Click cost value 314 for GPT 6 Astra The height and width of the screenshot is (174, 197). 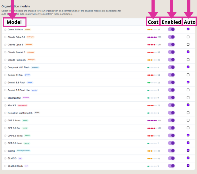159,120
